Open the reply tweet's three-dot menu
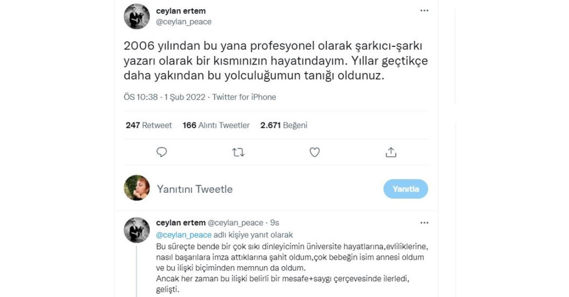This screenshot has height=297, width=569. pyautogui.click(x=424, y=222)
